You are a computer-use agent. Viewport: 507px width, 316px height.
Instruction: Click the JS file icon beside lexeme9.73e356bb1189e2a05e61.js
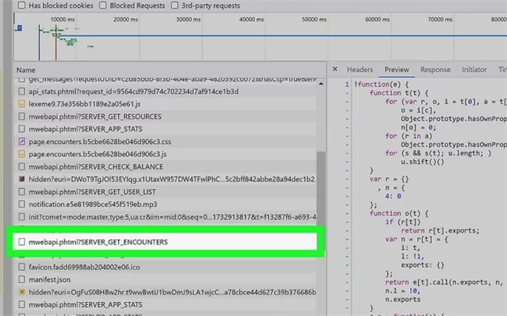22,104
